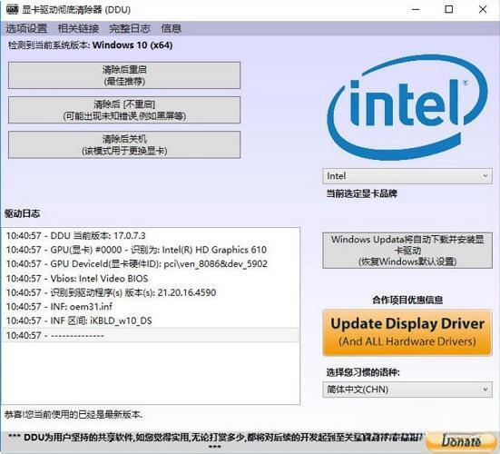The width and height of the screenshot is (500, 454).
Task: Click the 合作项目优惠信息 label
Action: [x=407, y=300]
